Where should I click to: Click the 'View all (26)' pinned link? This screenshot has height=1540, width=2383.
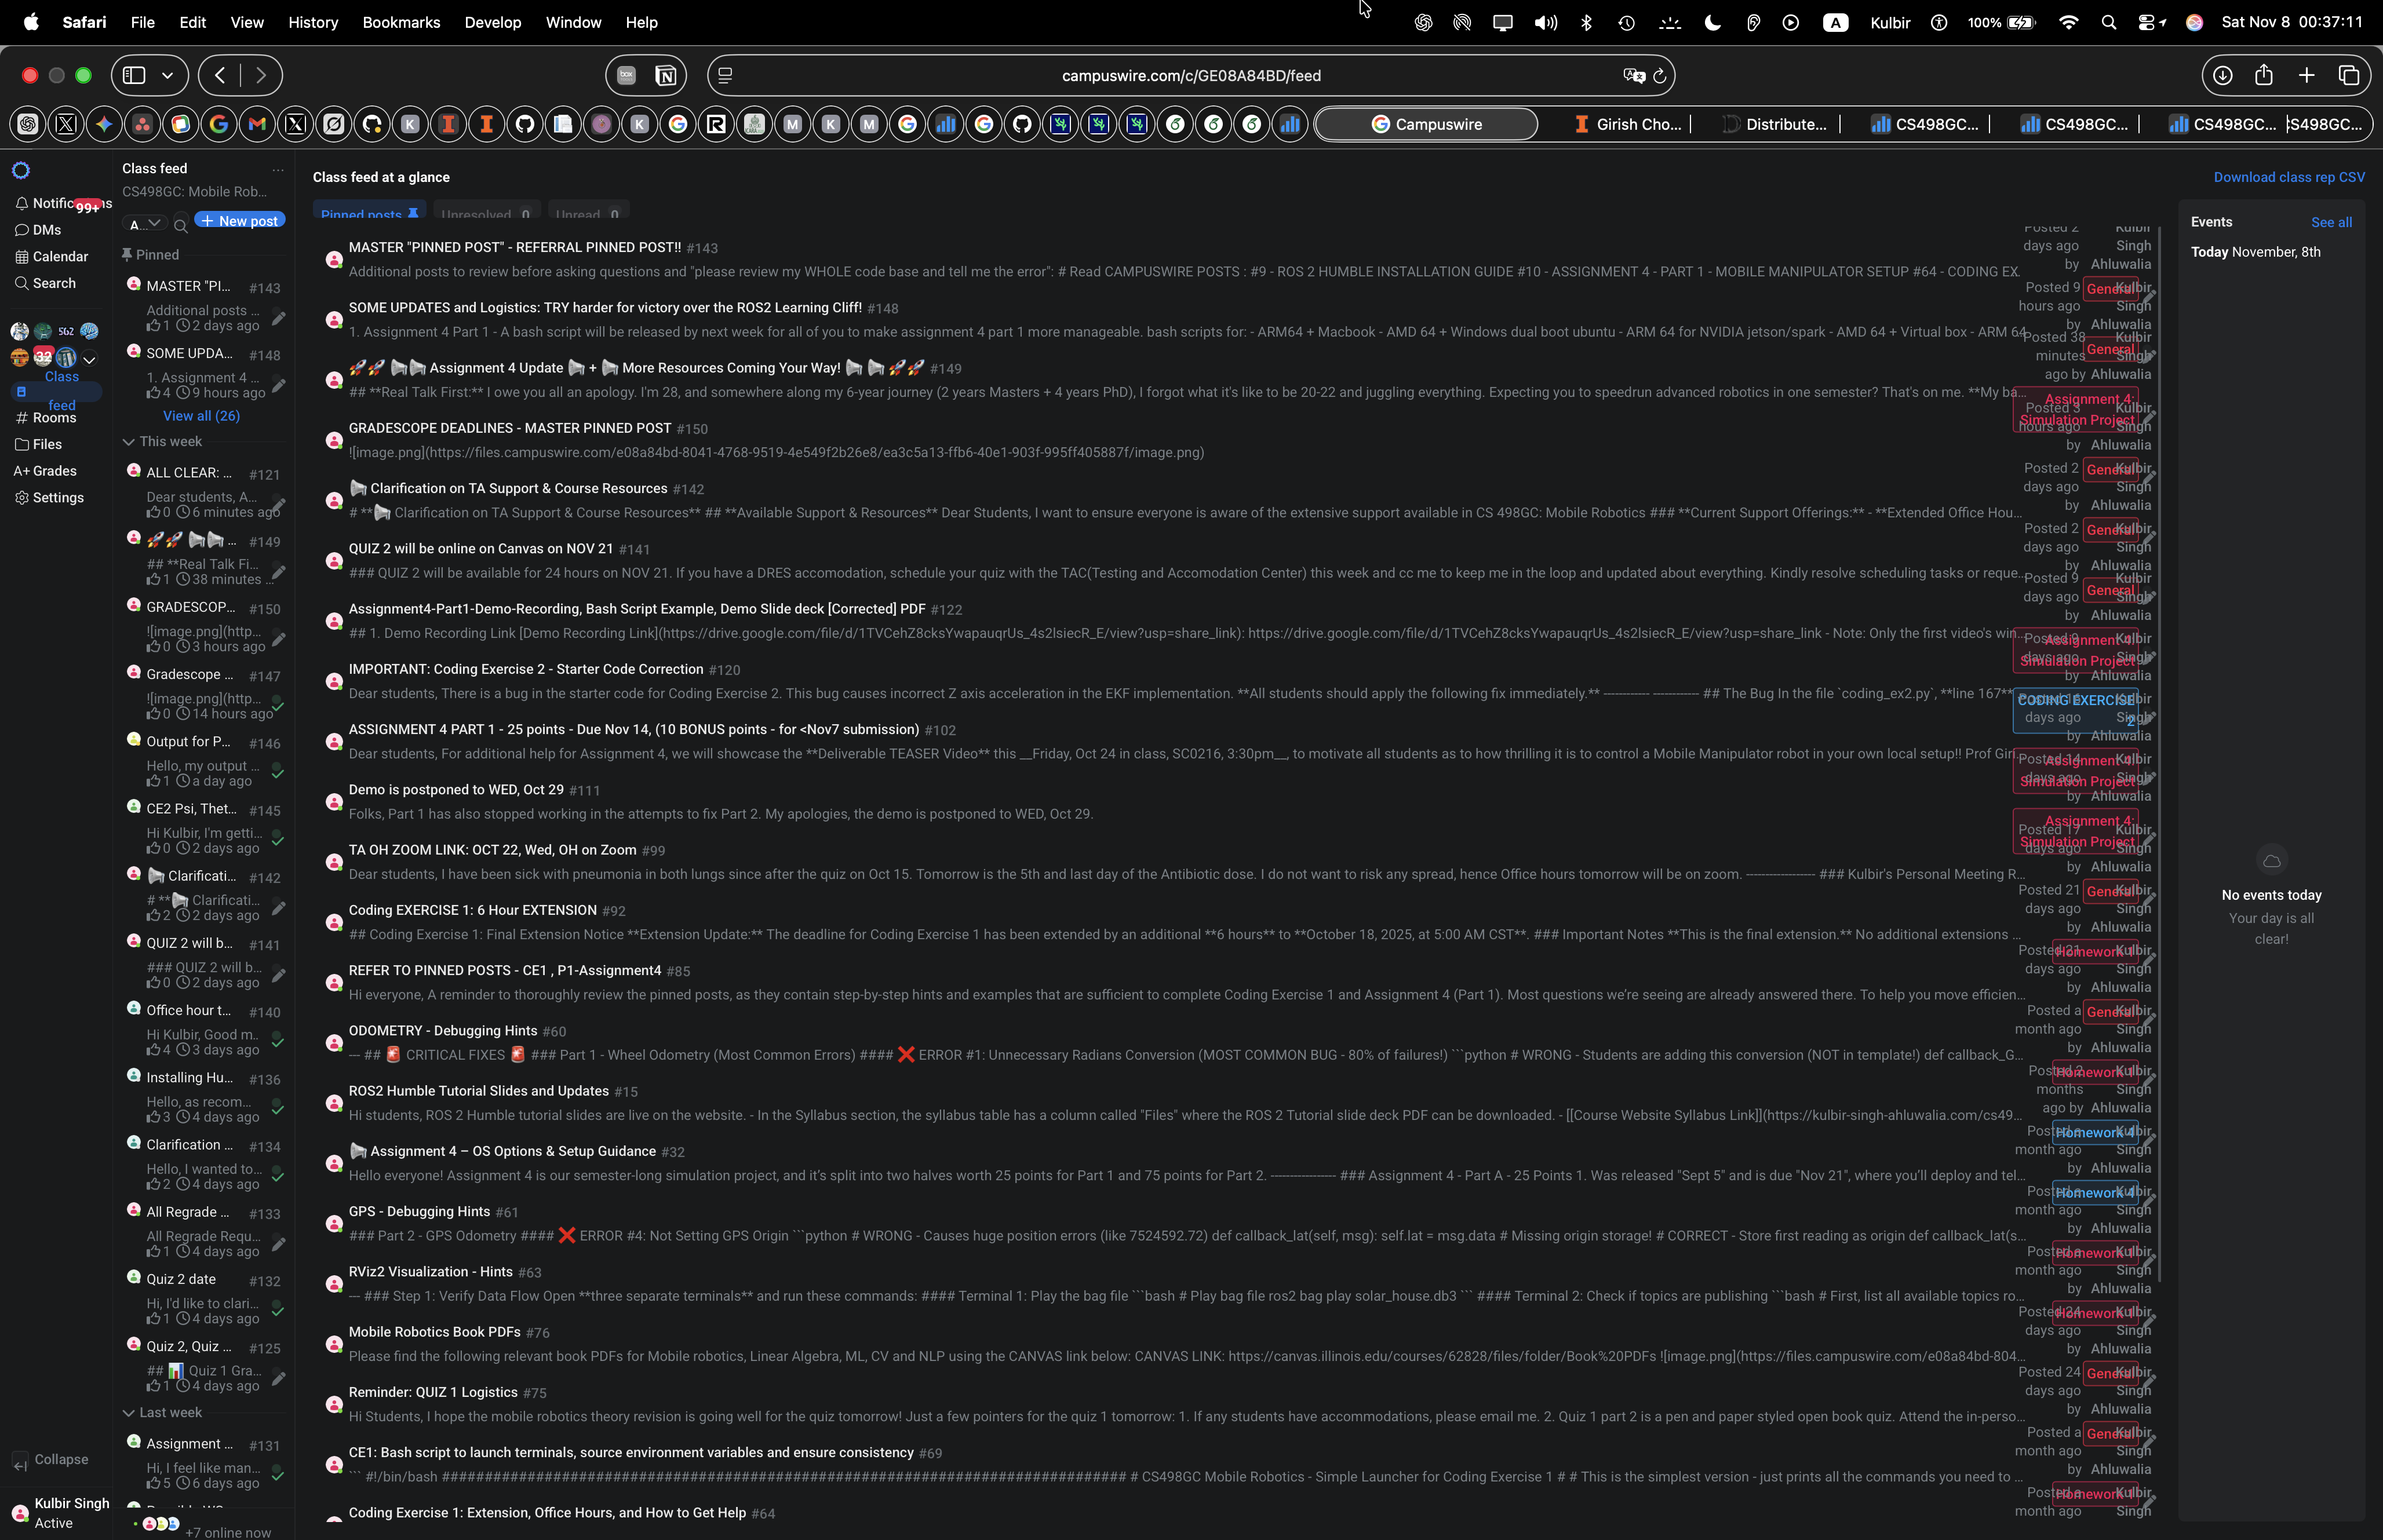point(201,416)
